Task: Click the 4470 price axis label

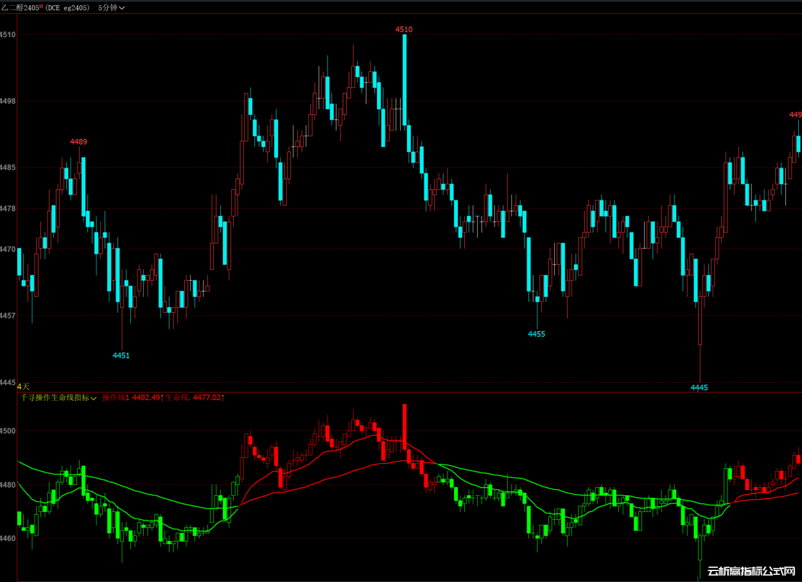Action: coord(8,249)
